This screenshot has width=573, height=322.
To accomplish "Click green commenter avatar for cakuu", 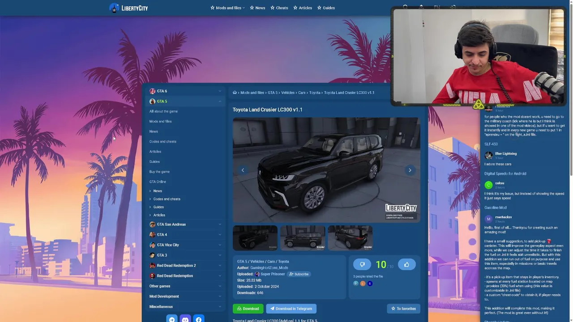I will (488, 185).
